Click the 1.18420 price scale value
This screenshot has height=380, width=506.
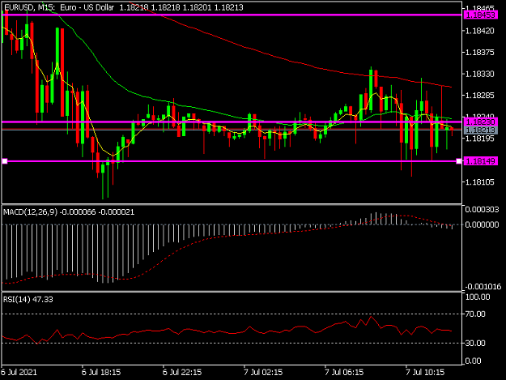tap(480, 31)
